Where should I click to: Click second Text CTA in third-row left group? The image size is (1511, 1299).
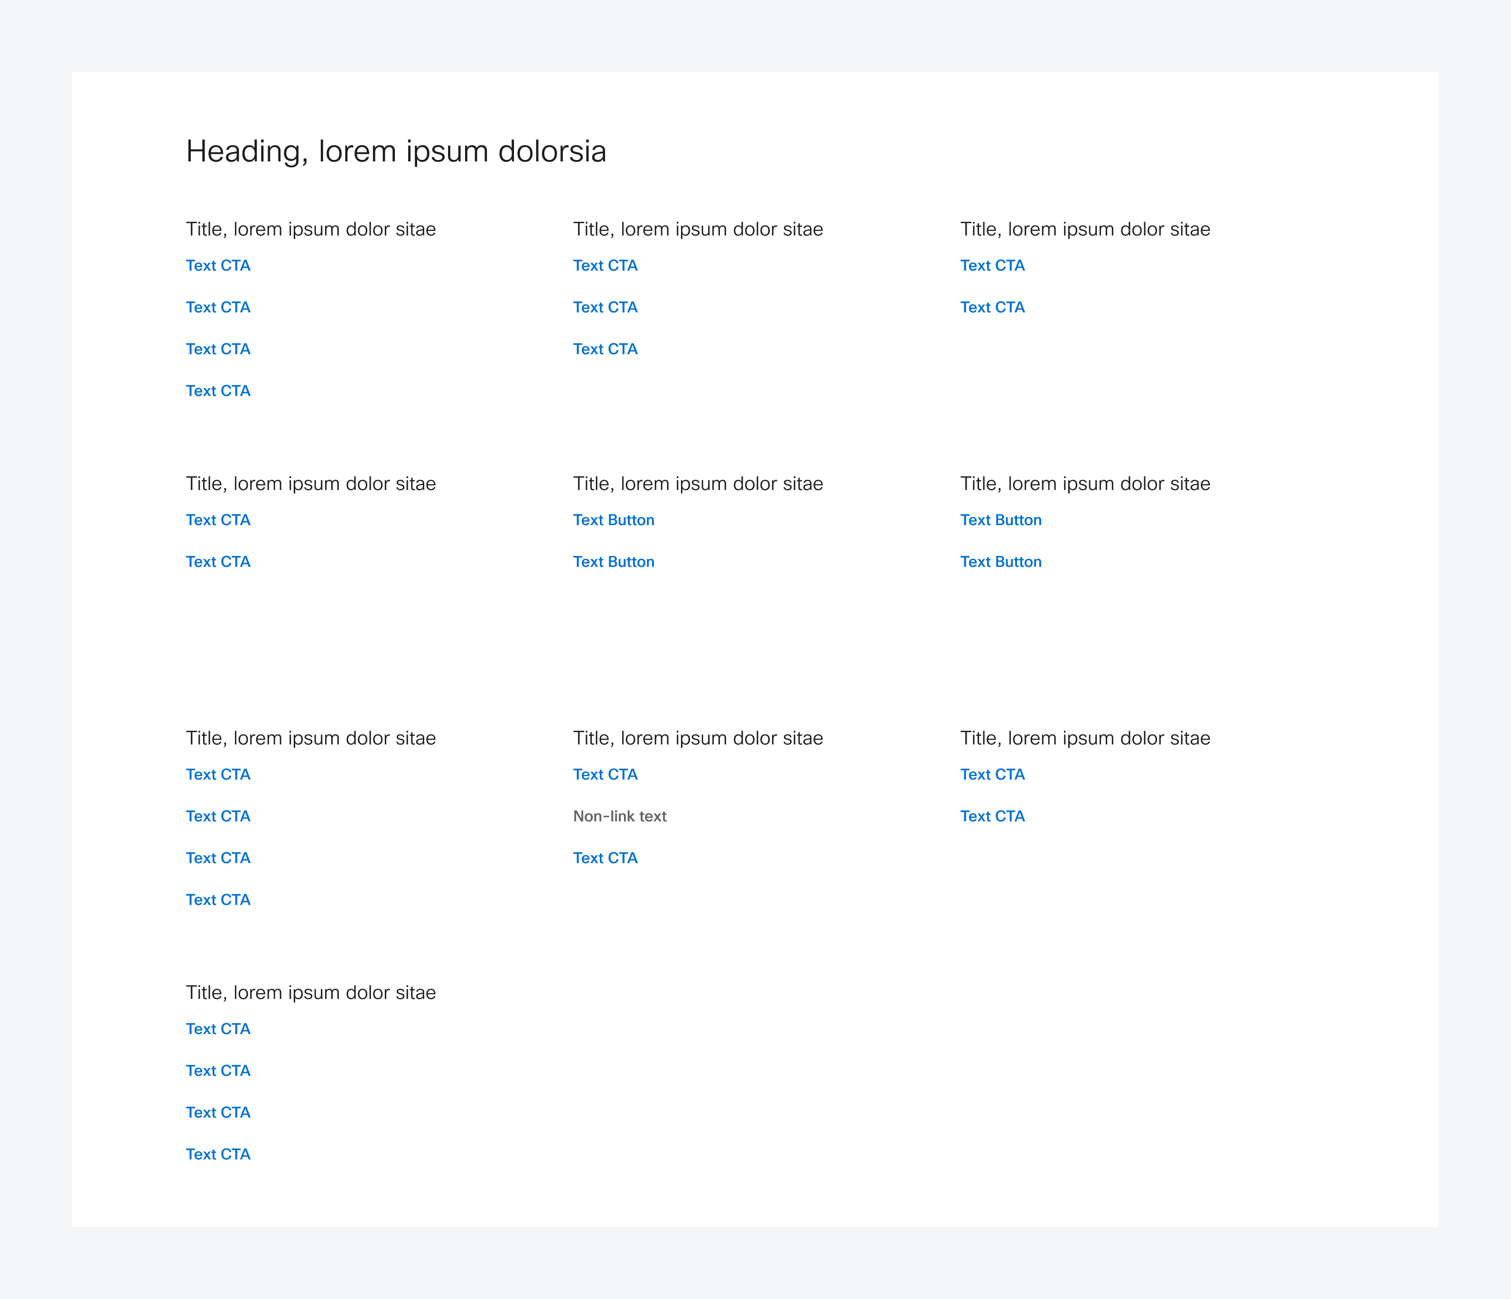tap(217, 817)
